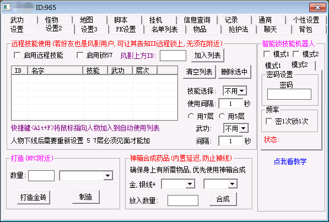Enable the 启用远程技能 checkbox
The width and height of the screenshot is (329, 222).
tap(17, 56)
